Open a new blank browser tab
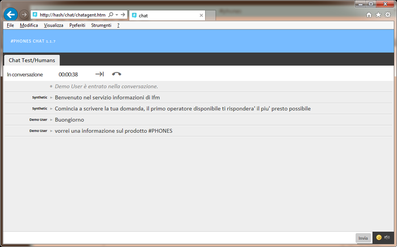This screenshot has width=397, height=247. pos(210,15)
